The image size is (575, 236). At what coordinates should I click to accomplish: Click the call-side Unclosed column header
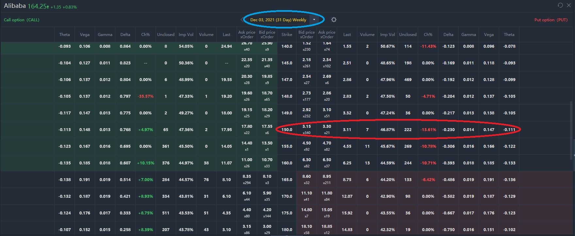166,35
